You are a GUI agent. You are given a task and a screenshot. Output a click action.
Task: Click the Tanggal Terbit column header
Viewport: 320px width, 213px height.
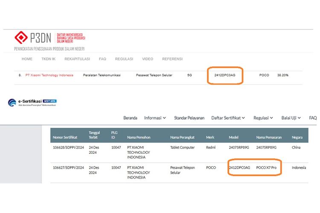95,135
